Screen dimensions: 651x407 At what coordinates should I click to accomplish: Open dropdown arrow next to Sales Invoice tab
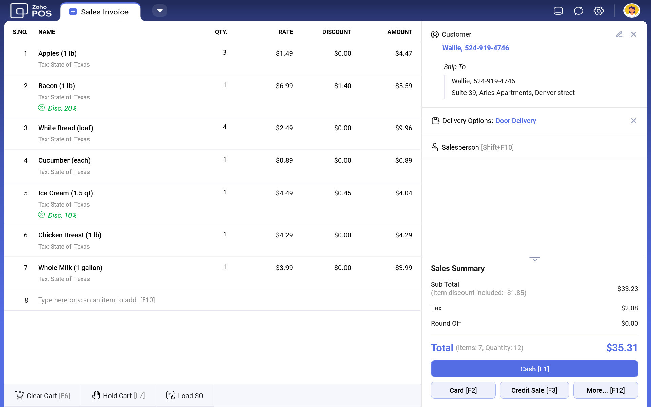point(160,11)
